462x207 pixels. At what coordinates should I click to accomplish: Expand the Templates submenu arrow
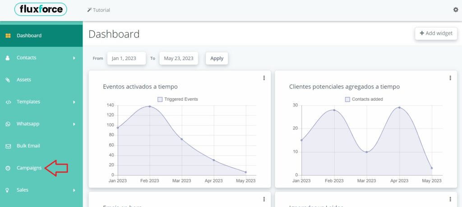(x=74, y=102)
